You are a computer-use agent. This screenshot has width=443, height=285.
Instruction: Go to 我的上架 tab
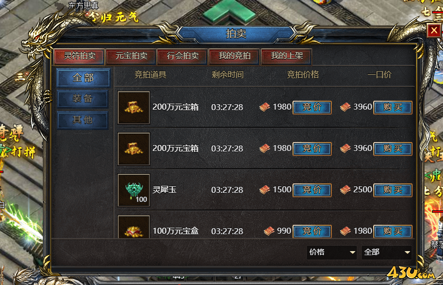point(287,56)
